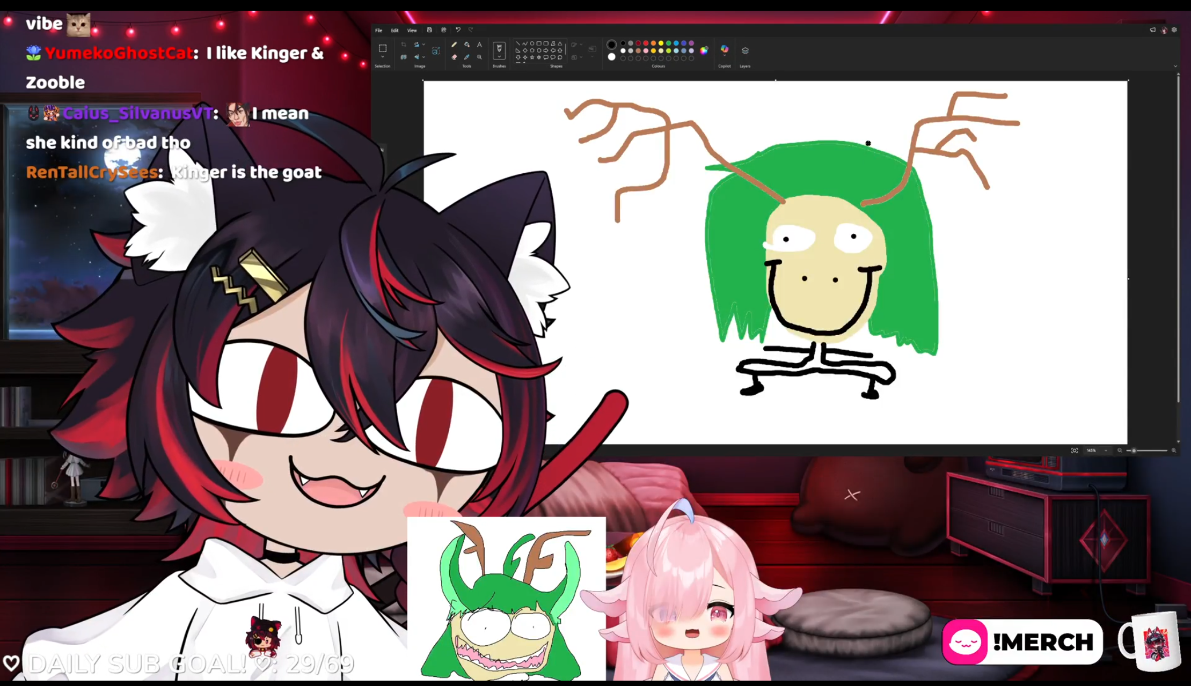The height and width of the screenshot is (686, 1191).
Task: Click the dragon reference picture thumbnail
Action: 507,599
